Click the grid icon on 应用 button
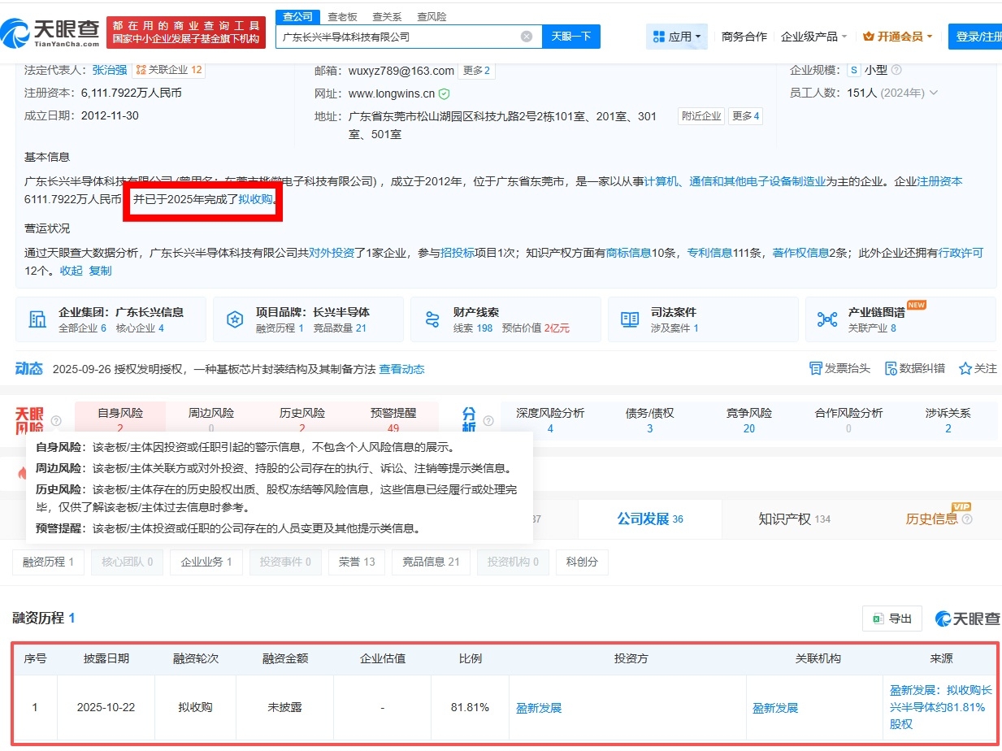 (658, 37)
